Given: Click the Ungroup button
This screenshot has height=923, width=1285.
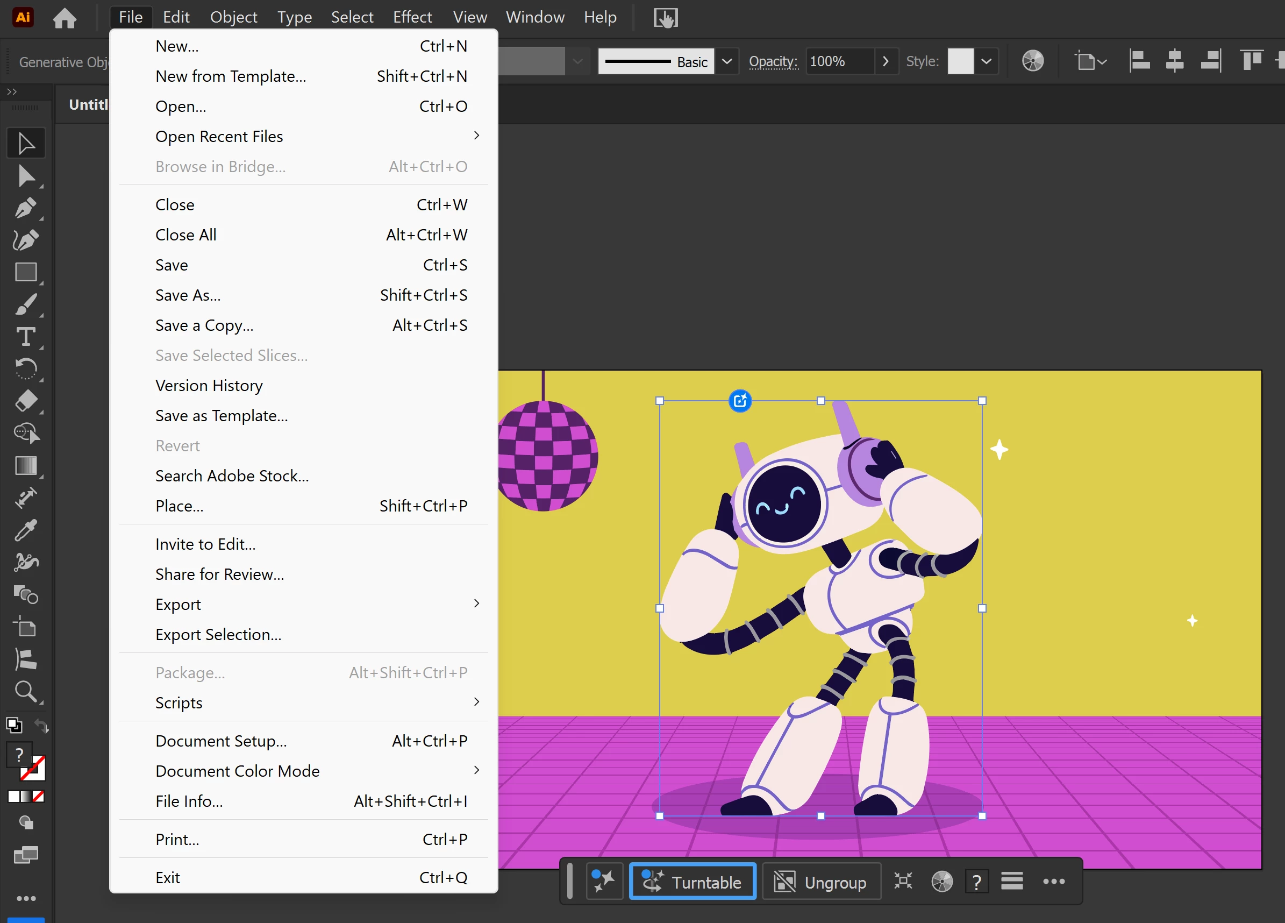Looking at the screenshot, I should click(821, 882).
